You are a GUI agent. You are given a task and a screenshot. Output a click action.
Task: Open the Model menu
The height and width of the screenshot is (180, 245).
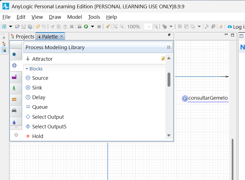click(x=75, y=17)
